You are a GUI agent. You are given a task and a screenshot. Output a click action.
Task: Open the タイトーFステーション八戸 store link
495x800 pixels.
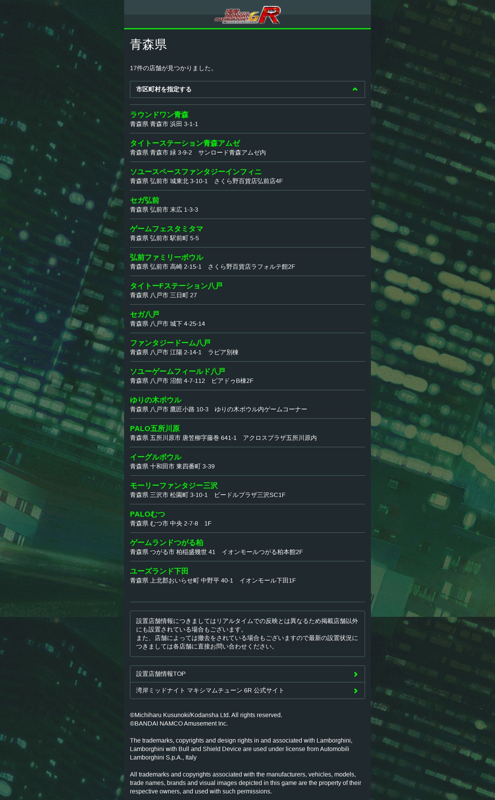[176, 286]
